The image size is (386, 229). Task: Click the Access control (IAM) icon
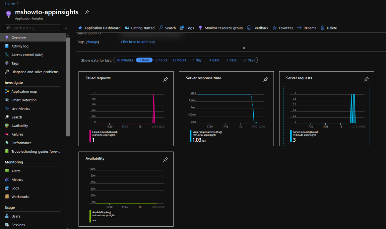pos(7,55)
